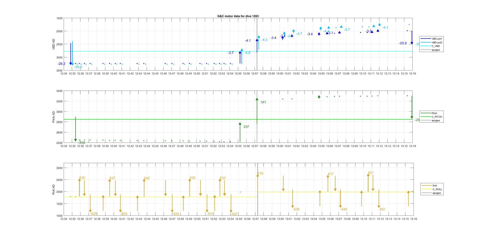This screenshot has width=490, height=242.
Task: Click the '2800' y-axis tick label
Action: pos(59,122)
